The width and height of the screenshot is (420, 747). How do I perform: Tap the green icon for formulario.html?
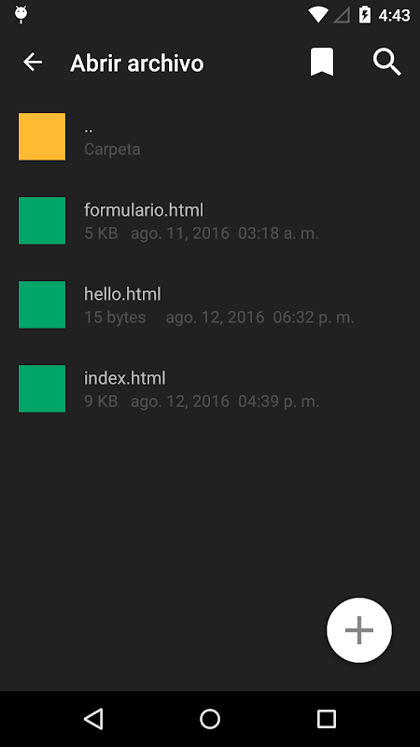42,220
